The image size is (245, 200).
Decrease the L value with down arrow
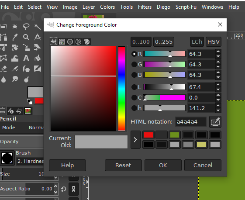[218, 90]
